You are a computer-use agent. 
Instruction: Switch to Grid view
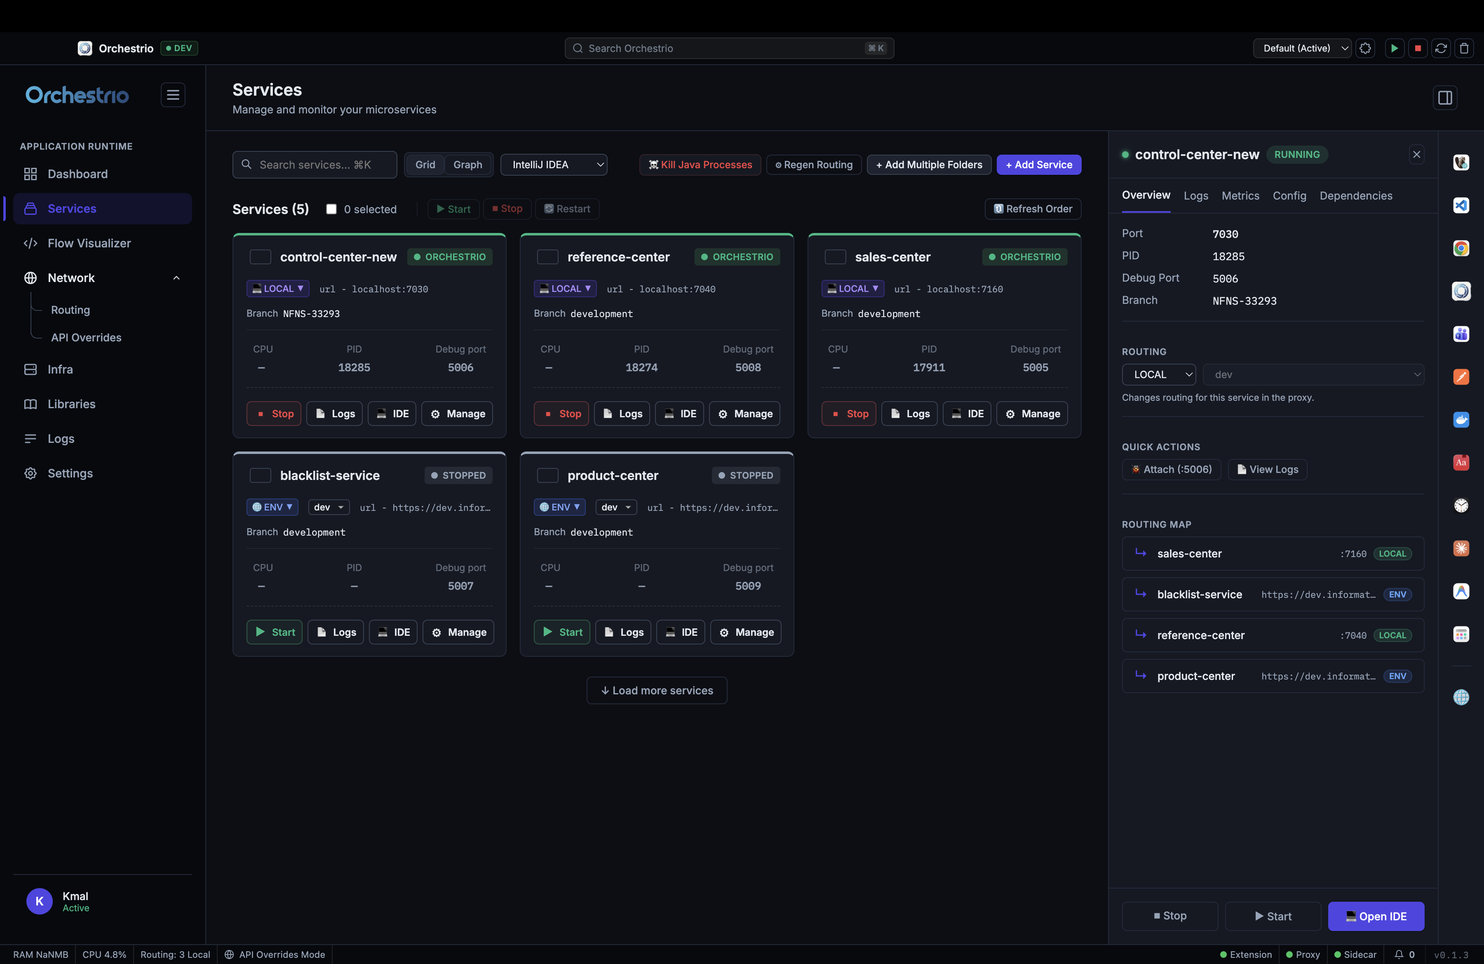(x=425, y=165)
